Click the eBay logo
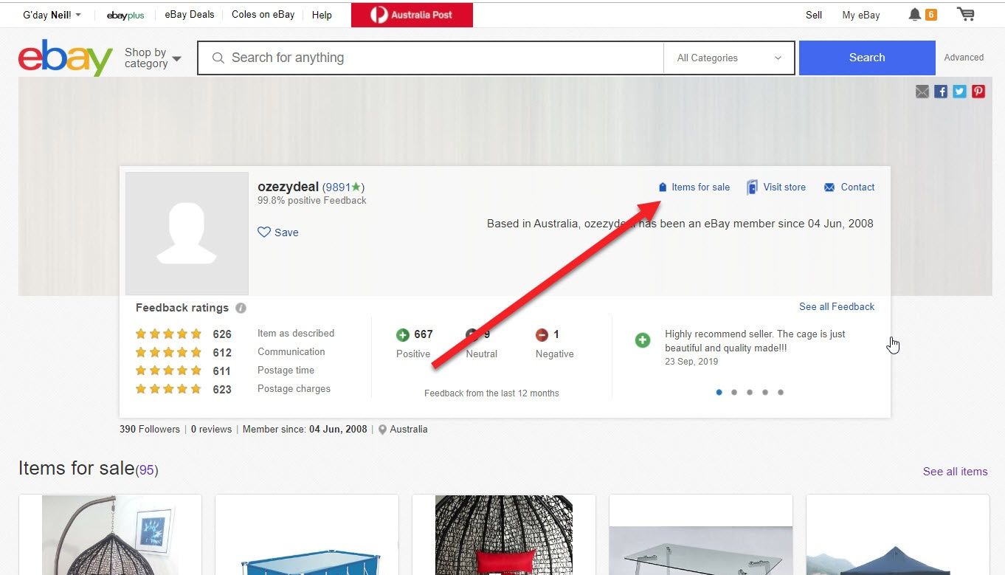Screen dimensions: 1005x575 pyautogui.click(x=66, y=58)
